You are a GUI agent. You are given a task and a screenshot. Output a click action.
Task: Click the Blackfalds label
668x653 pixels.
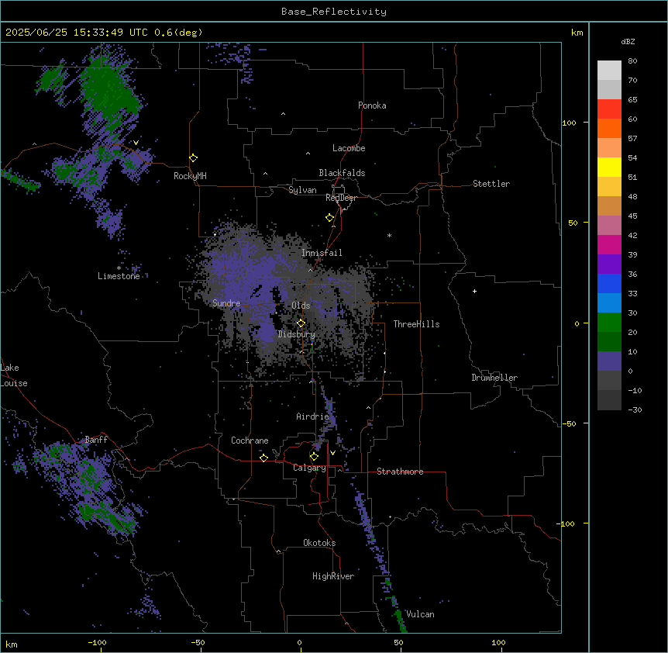tap(342, 173)
